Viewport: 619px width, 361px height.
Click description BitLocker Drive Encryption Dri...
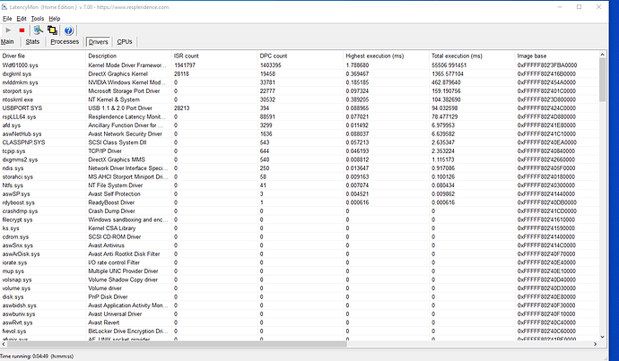pyautogui.click(x=128, y=331)
